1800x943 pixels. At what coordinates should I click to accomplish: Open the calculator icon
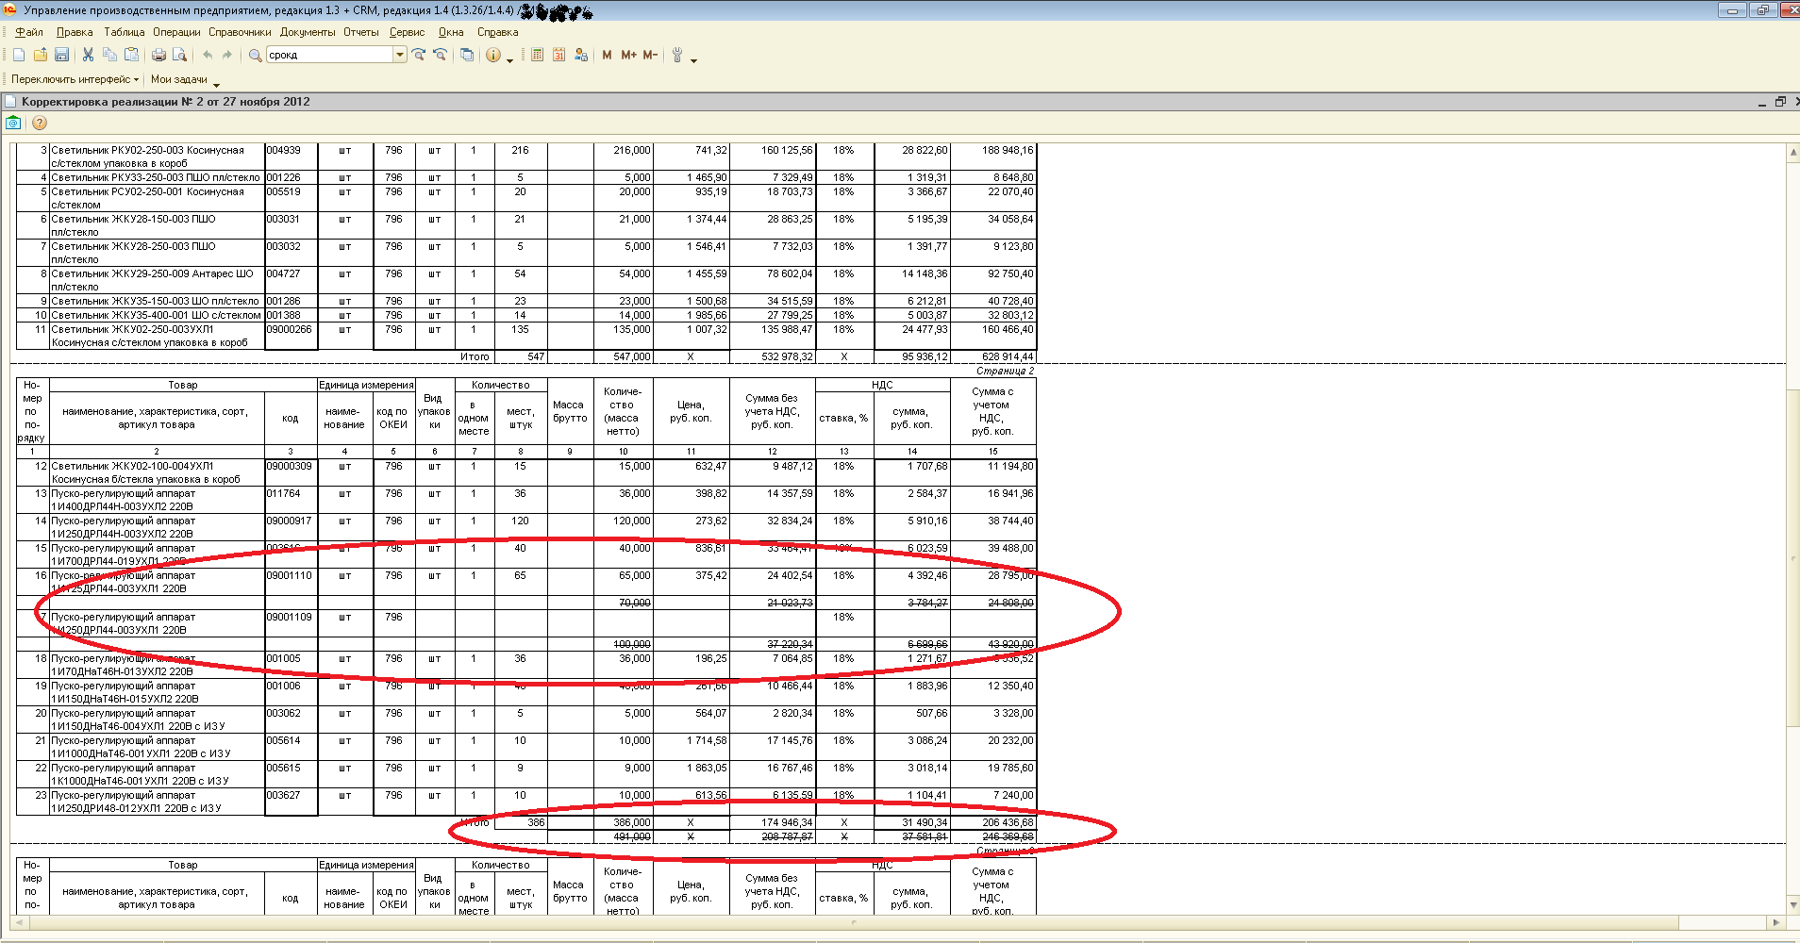537,55
